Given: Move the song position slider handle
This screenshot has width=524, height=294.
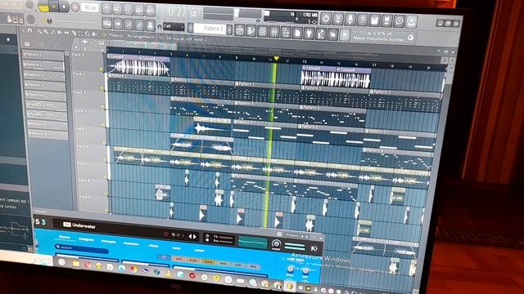Looking at the screenshot, I should [49, 20].
